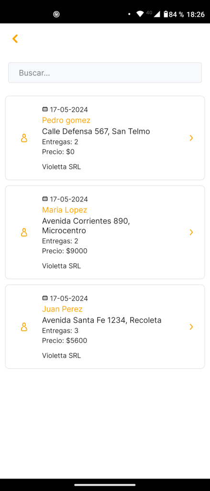The height and width of the screenshot is (491, 210).
Task: Select the Juan Perez name link
Action: click(x=62, y=309)
